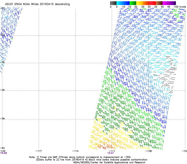187x164 pixels.
Task: Click the '-38' latitude axis label
Action: click(x=2, y=119)
